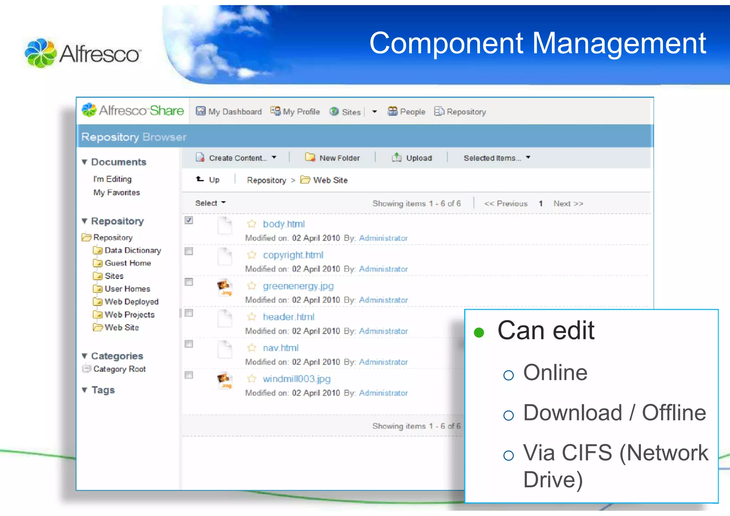This screenshot has height=516, width=730.
Task: Click the My Dashboard icon
Action: tap(201, 111)
